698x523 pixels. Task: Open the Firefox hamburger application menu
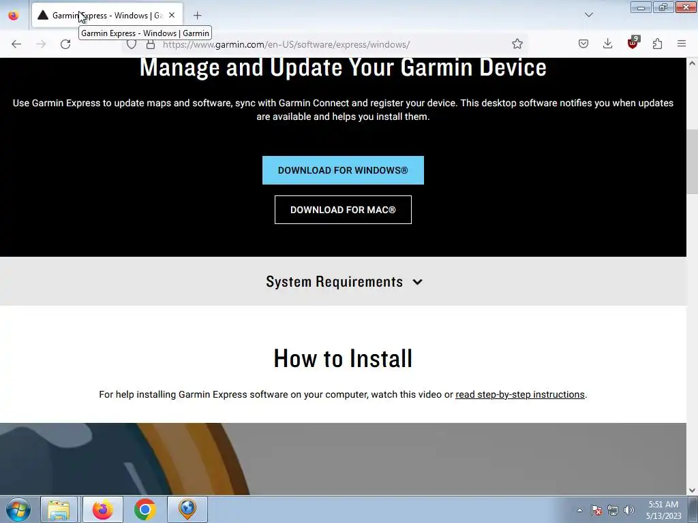click(682, 44)
